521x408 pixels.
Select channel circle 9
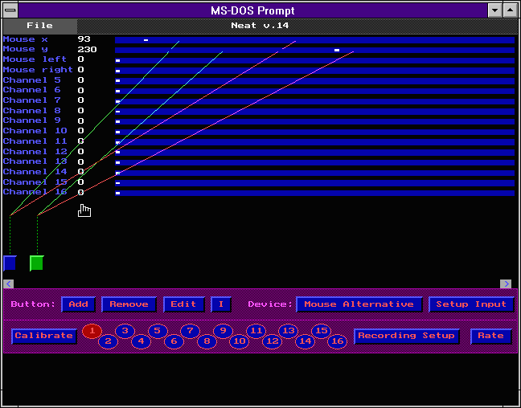pos(223,331)
